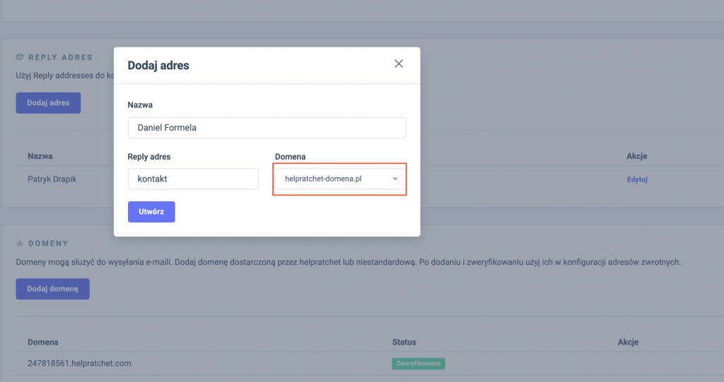Open the Edytuj link for Patryk Drapik
The width and height of the screenshot is (724, 382).
coord(637,179)
